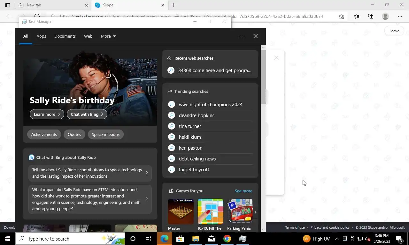Click the Leave button in Skype
The height and width of the screenshot is (245, 409).
click(x=394, y=31)
